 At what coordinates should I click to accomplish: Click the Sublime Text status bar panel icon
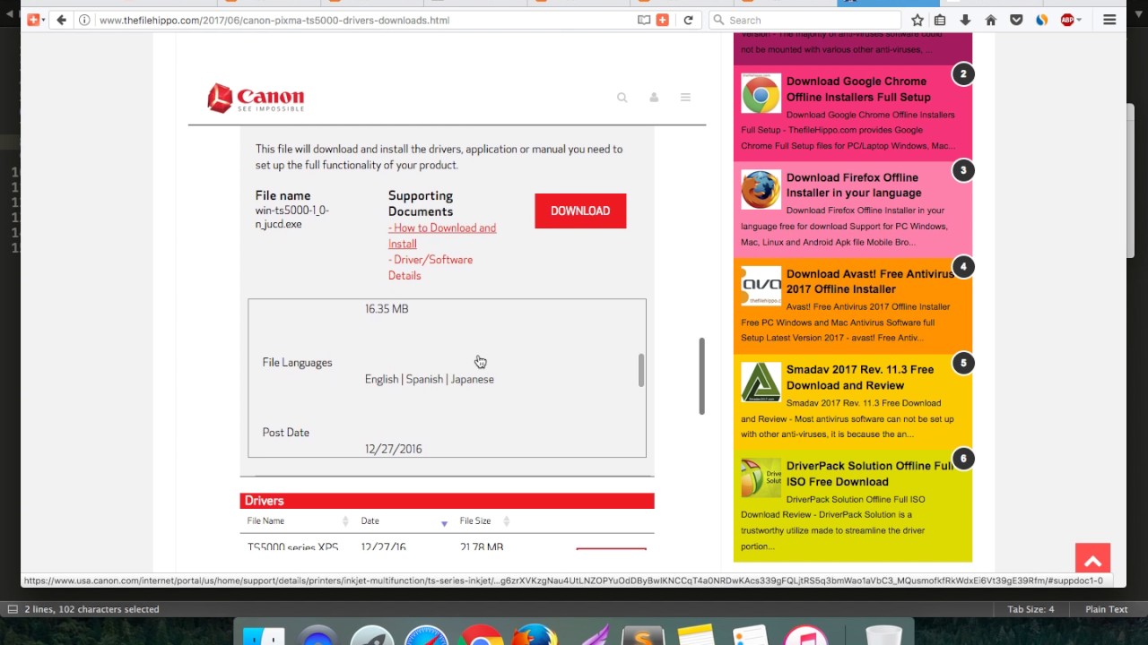13,609
